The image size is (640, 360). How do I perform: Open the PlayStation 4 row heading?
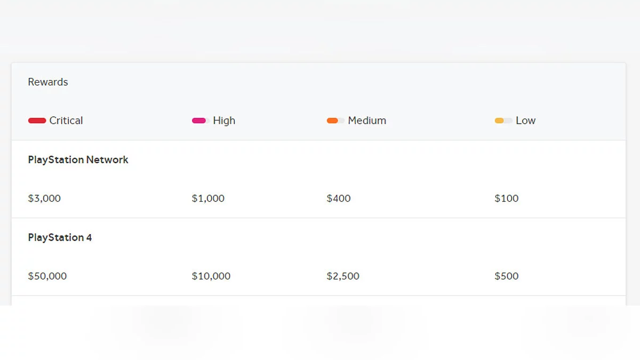60,237
